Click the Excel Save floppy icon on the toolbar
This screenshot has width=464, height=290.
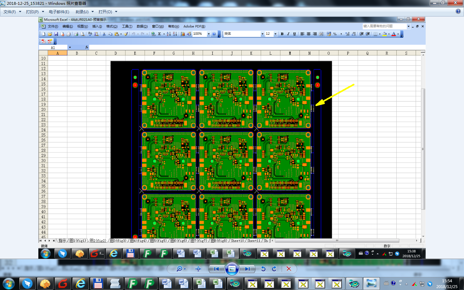click(x=56, y=34)
